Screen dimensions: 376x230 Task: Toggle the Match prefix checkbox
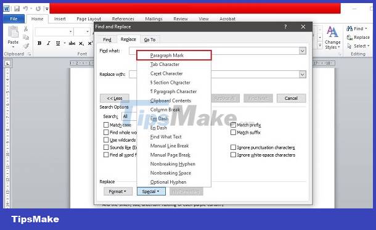[x=233, y=125]
